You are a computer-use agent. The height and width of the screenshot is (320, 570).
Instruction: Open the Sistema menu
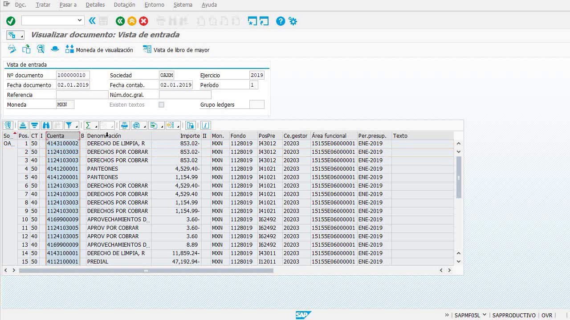(183, 5)
